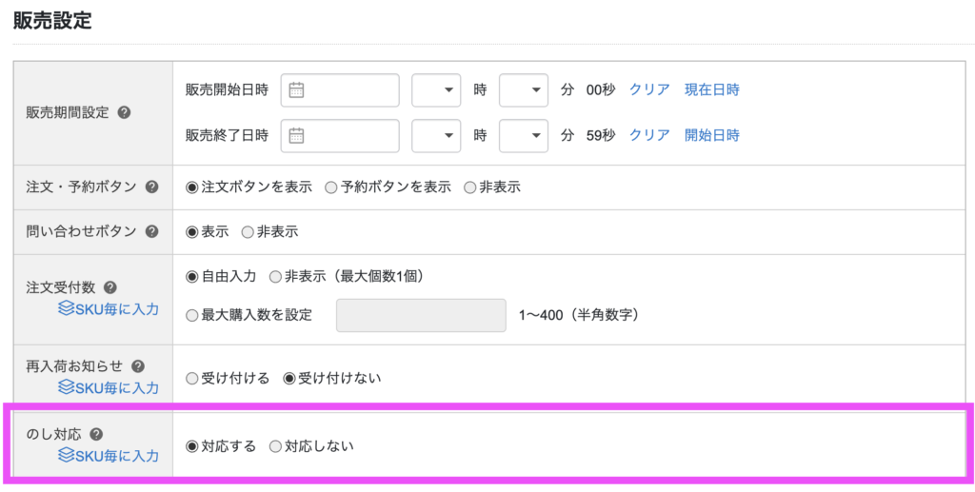Open help icon beside 販売期間設定

click(x=124, y=113)
